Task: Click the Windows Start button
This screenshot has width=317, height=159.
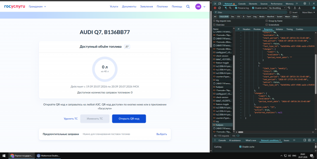Action: point(4,156)
